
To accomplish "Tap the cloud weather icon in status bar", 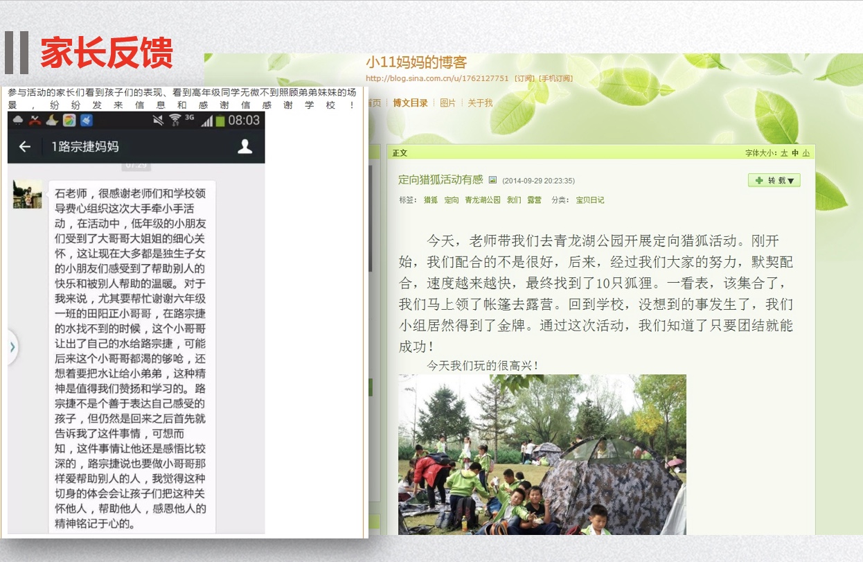I will pyautogui.click(x=17, y=121).
